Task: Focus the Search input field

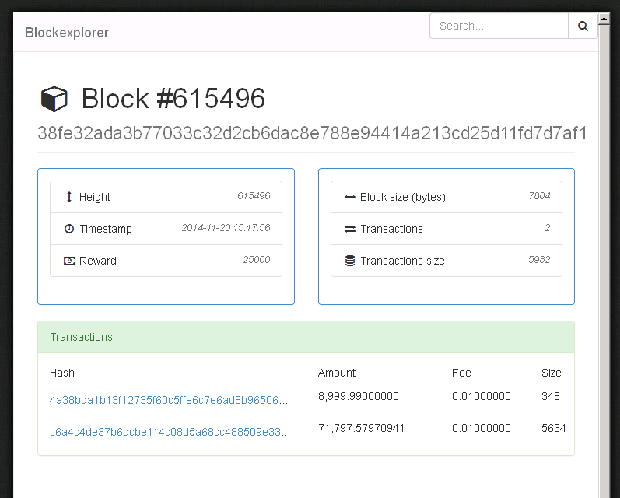Action: (x=499, y=26)
